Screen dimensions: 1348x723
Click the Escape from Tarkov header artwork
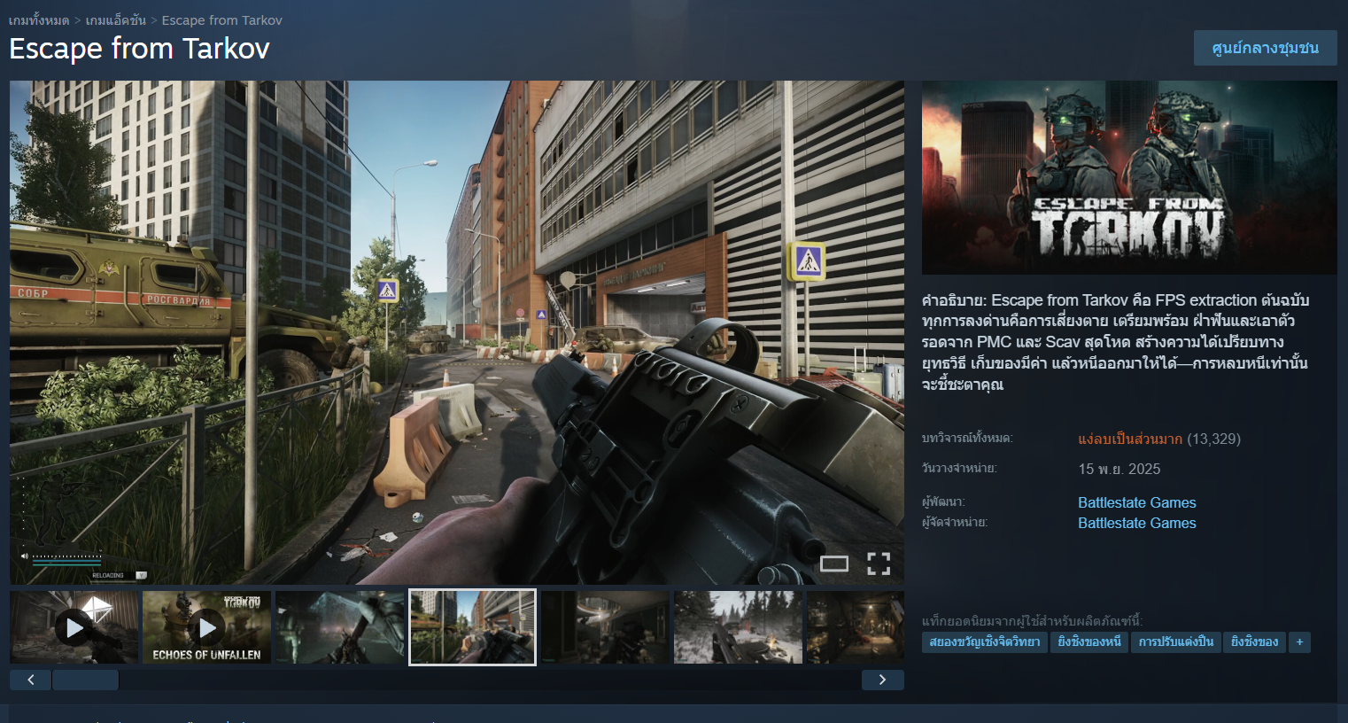[x=1129, y=177]
